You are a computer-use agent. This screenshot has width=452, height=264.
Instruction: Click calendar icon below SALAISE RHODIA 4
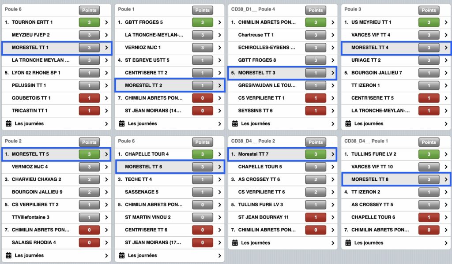coord(9,255)
